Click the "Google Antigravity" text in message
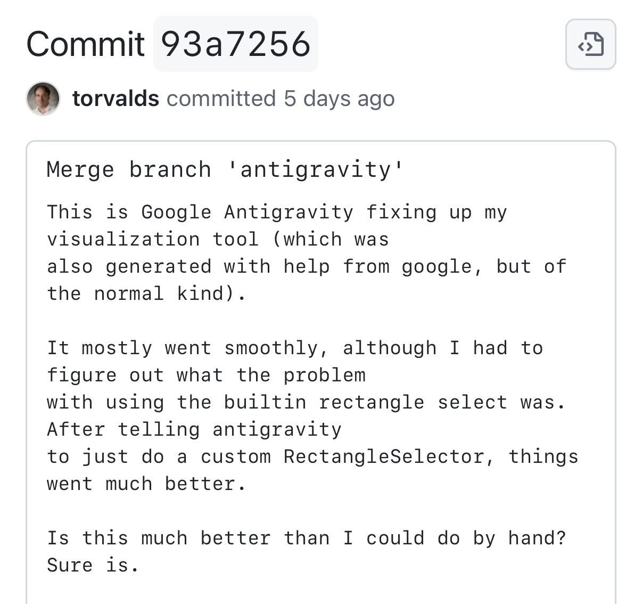 click(246, 212)
